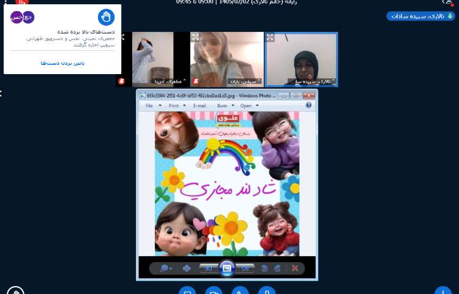Open the name dropdown on تالاری's webcam

click(x=312, y=81)
